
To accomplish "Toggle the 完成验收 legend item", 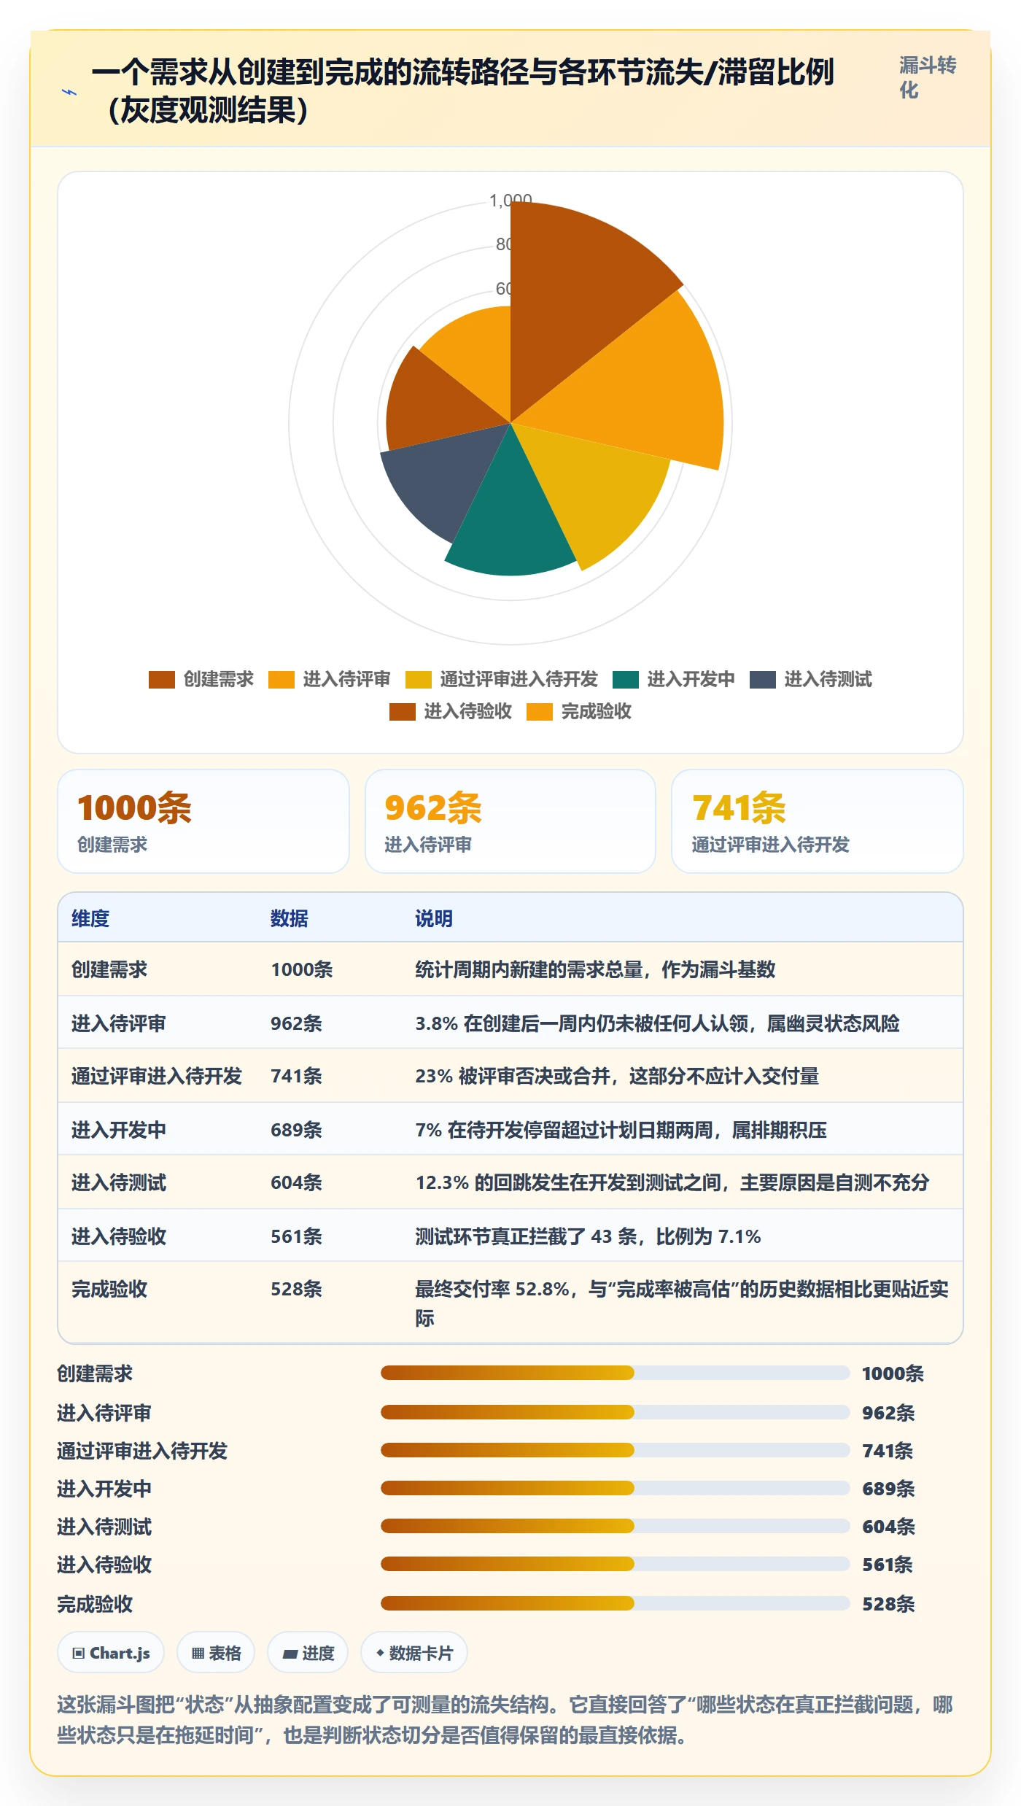I will (x=579, y=711).
